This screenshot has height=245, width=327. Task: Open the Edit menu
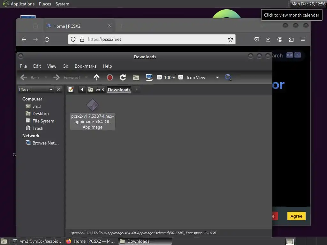pyautogui.click(x=37, y=66)
